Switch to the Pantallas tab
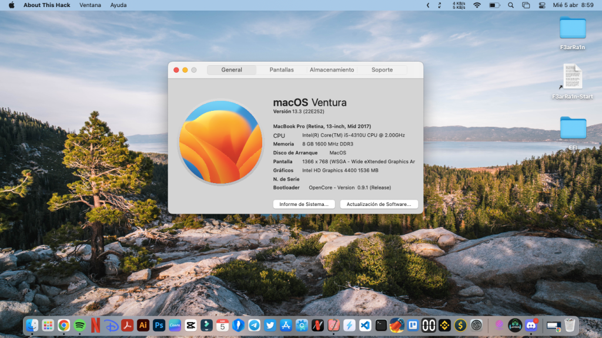The image size is (602, 338). (x=282, y=70)
